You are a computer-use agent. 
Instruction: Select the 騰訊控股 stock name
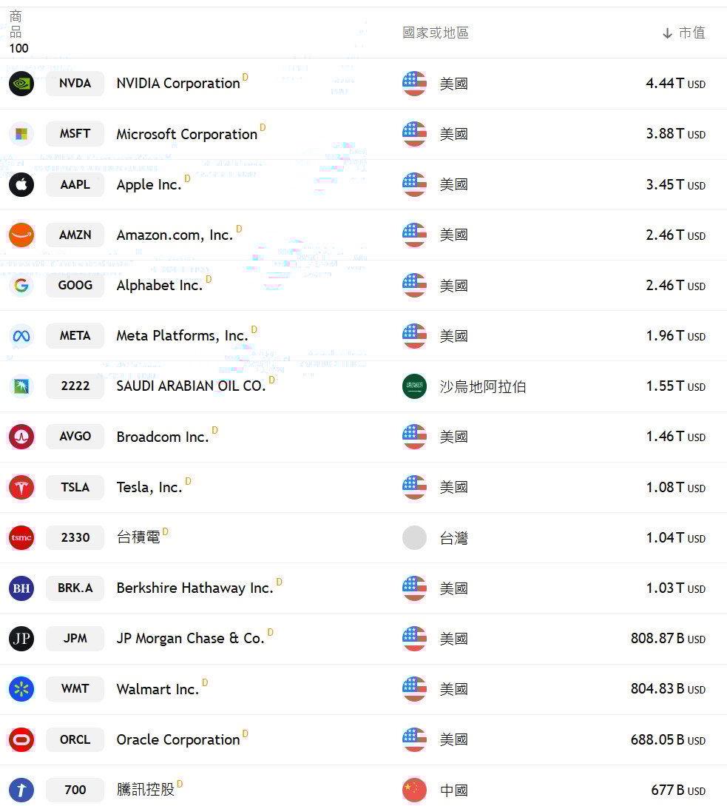(146, 790)
